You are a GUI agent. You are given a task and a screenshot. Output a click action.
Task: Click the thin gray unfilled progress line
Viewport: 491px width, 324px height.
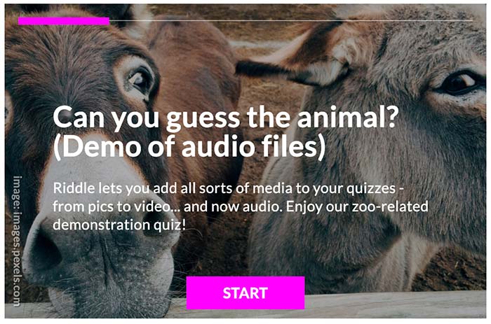point(291,20)
